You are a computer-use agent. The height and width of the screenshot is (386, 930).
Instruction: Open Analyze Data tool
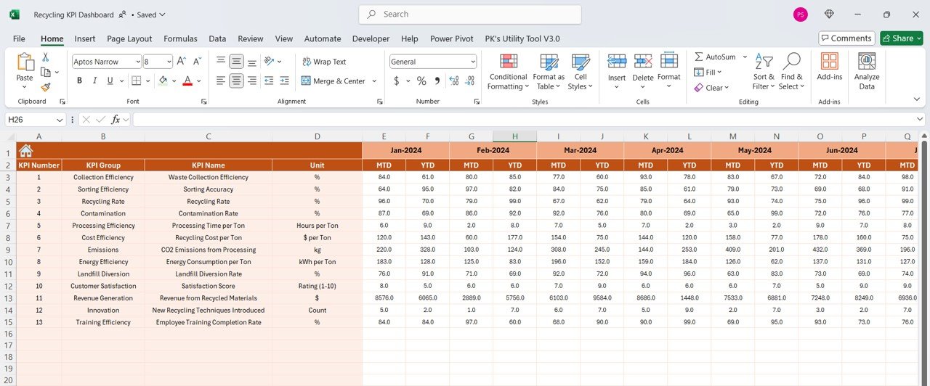(867, 70)
